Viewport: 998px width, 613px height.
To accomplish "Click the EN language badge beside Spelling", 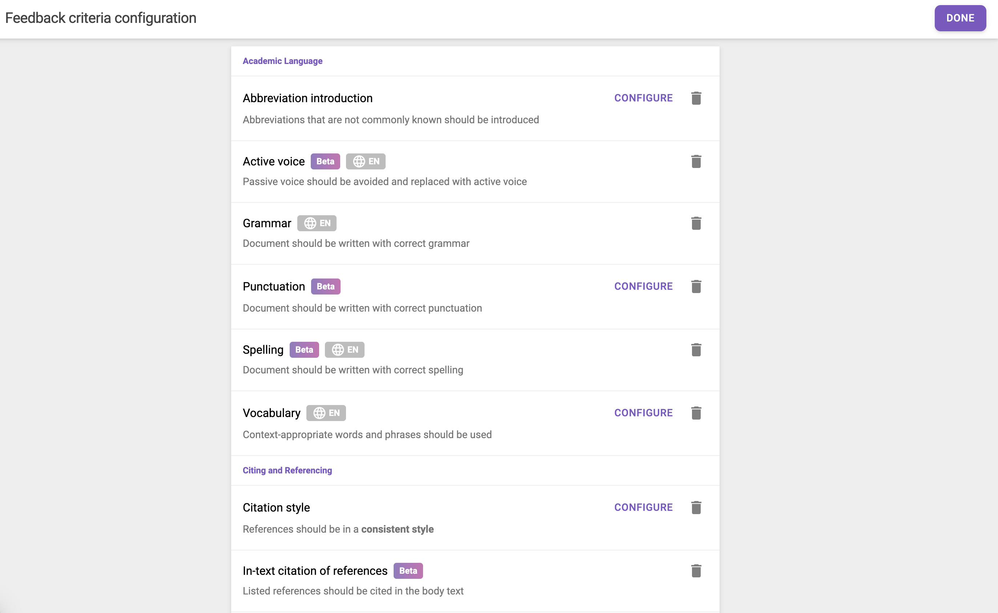I will click(x=345, y=350).
